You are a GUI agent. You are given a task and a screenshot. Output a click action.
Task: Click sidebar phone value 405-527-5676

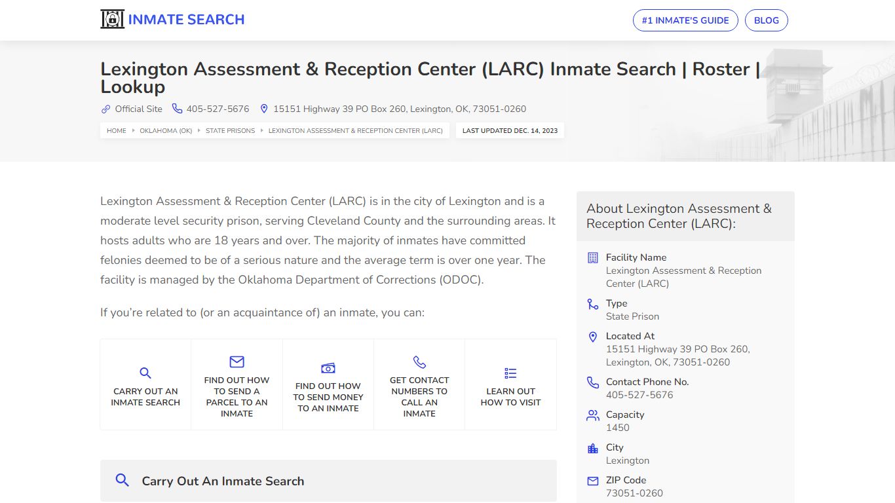pyautogui.click(x=639, y=395)
